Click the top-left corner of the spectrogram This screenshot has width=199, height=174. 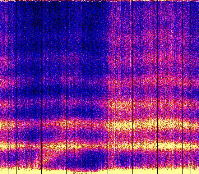pyautogui.click(x=1, y=1)
